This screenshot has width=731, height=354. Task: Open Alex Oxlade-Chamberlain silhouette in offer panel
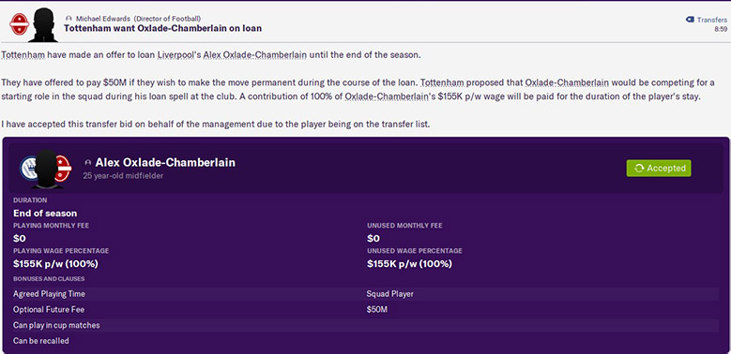(x=46, y=169)
